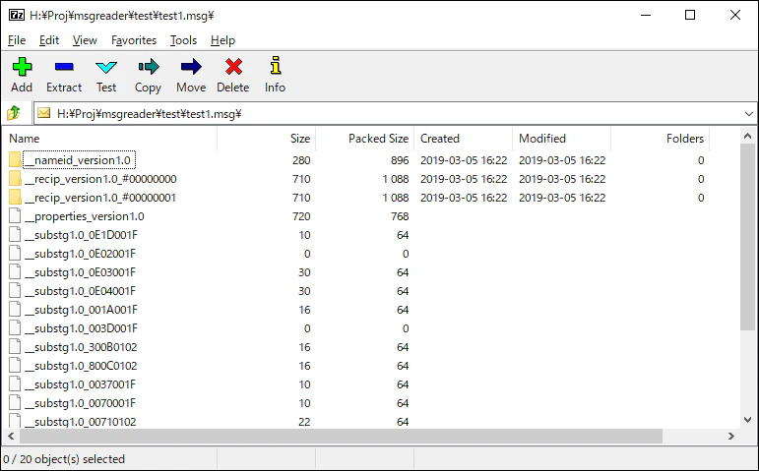Open the Help menu
The image size is (759, 471).
click(x=222, y=40)
